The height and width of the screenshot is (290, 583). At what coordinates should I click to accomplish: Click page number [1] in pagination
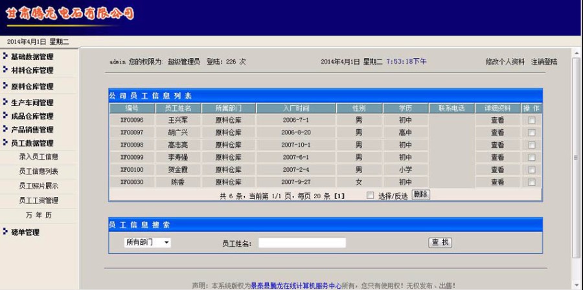339,196
